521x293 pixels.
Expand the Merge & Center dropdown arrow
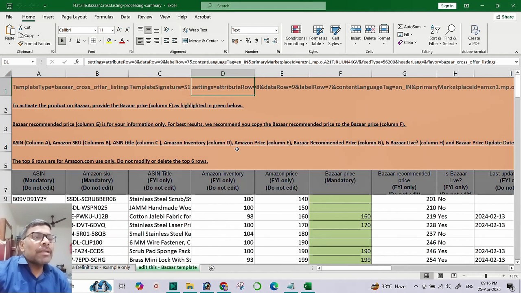tap(222, 41)
